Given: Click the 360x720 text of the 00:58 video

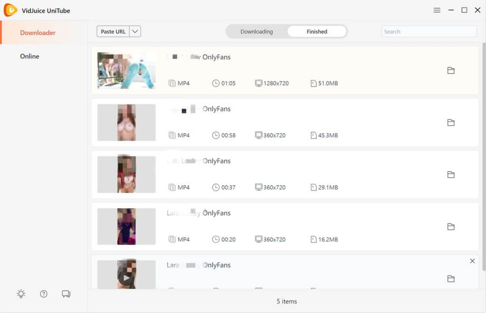Looking at the screenshot, I should coord(274,135).
